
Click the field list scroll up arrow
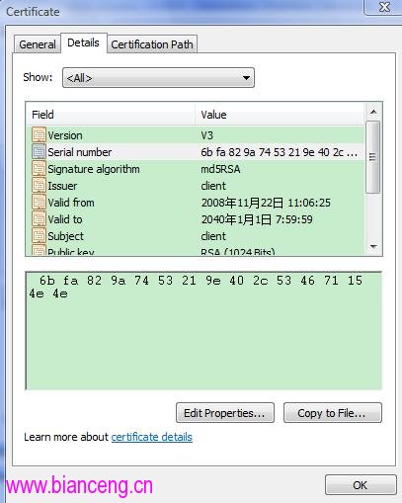click(373, 112)
